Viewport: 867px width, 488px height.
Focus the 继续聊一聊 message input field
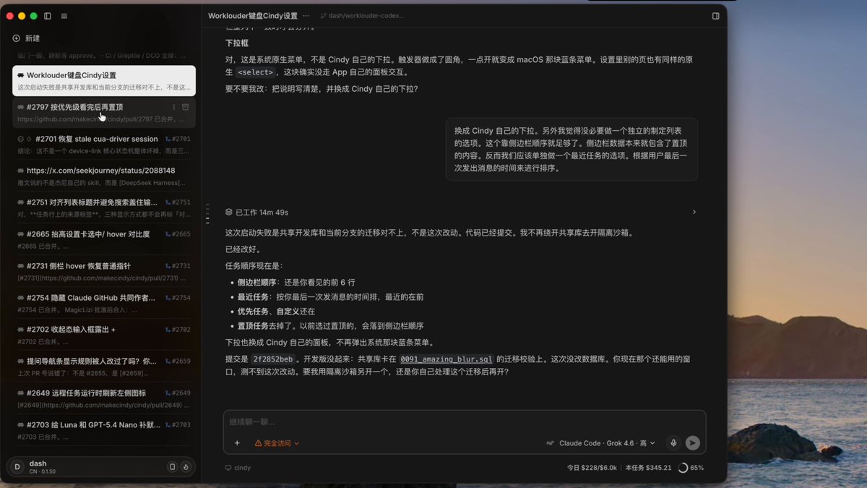click(x=465, y=421)
